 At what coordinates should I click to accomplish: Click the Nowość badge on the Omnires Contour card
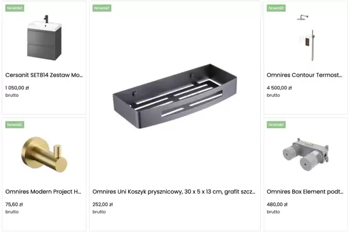point(276,8)
